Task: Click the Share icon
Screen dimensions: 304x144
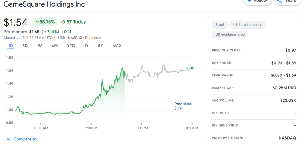Action: (x=279, y=1)
